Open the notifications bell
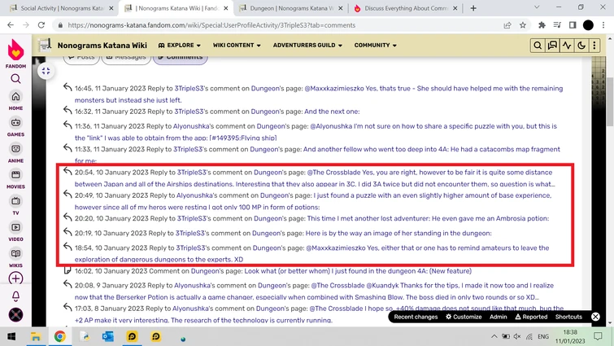 click(x=15, y=296)
